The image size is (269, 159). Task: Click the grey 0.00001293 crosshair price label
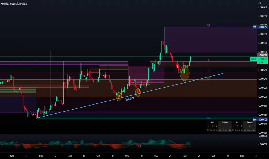(263, 55)
